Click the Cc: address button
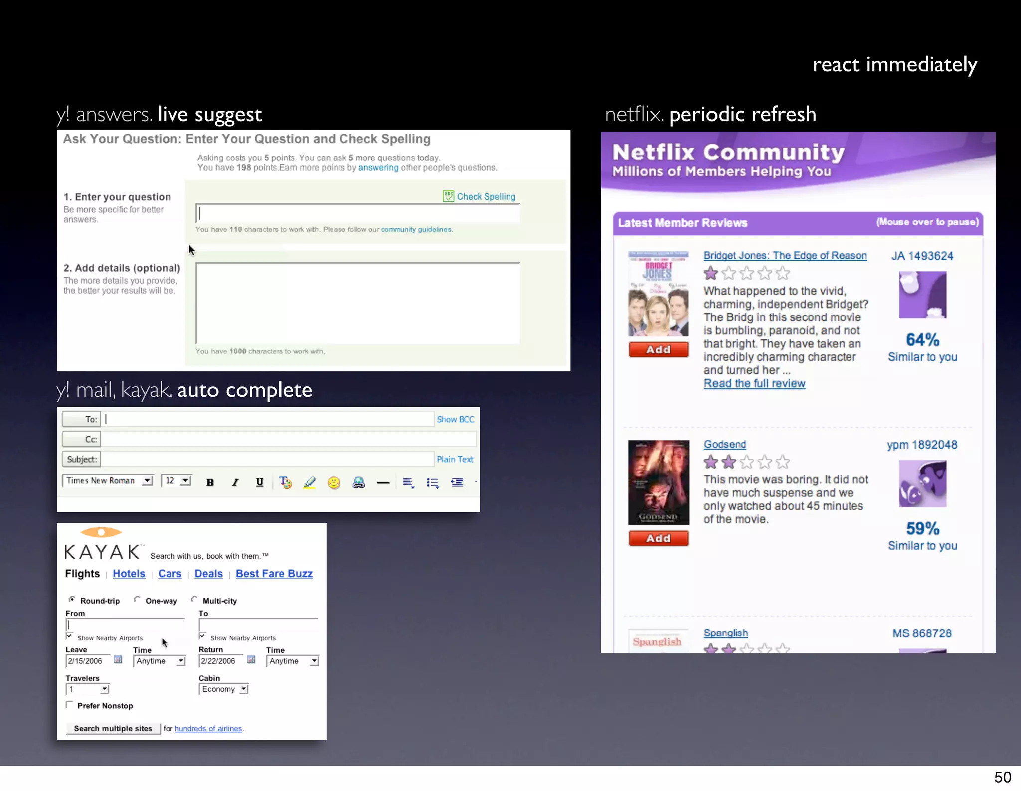Viewport: 1021px width, 791px height. point(81,439)
